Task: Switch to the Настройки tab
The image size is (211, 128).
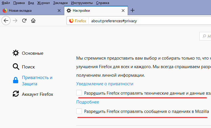Action: [x=96, y=11]
